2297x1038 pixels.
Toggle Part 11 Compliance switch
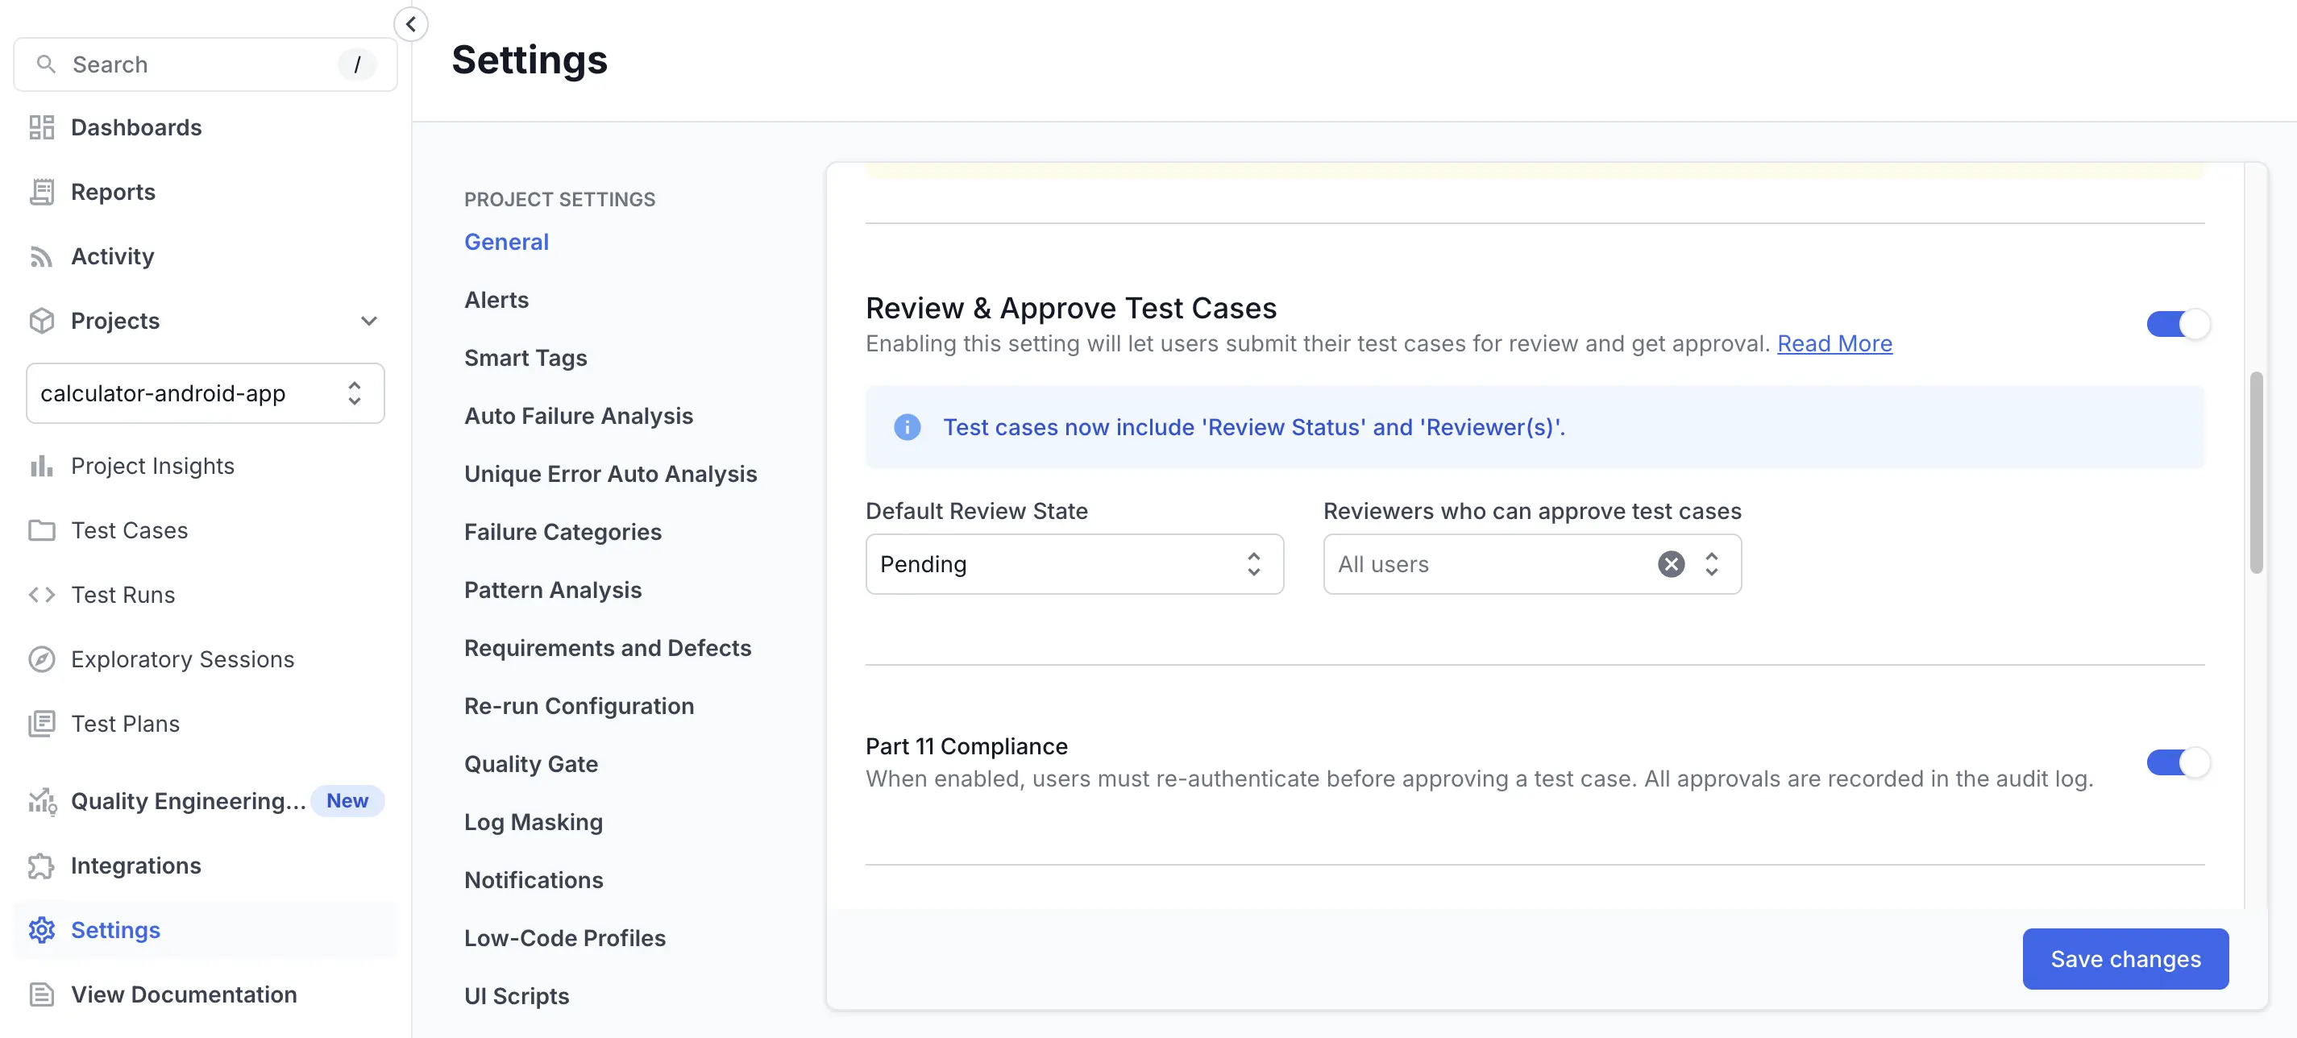[x=2178, y=762]
